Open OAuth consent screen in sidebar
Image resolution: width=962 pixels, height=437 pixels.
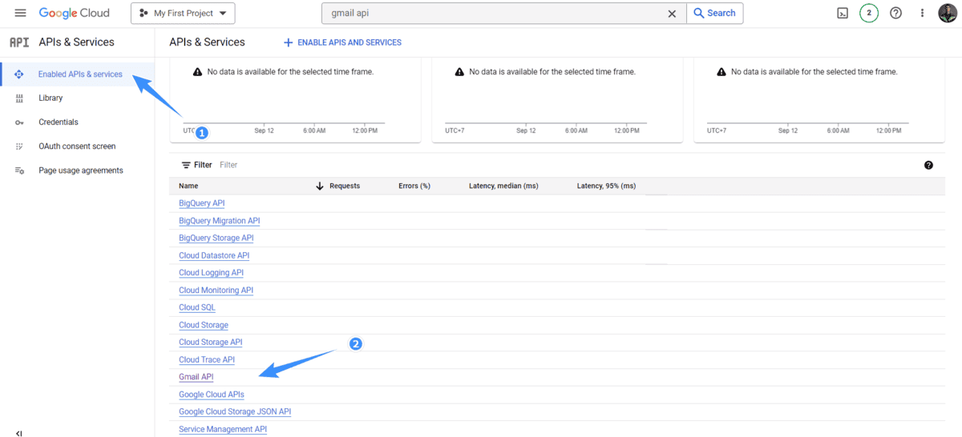coord(77,146)
